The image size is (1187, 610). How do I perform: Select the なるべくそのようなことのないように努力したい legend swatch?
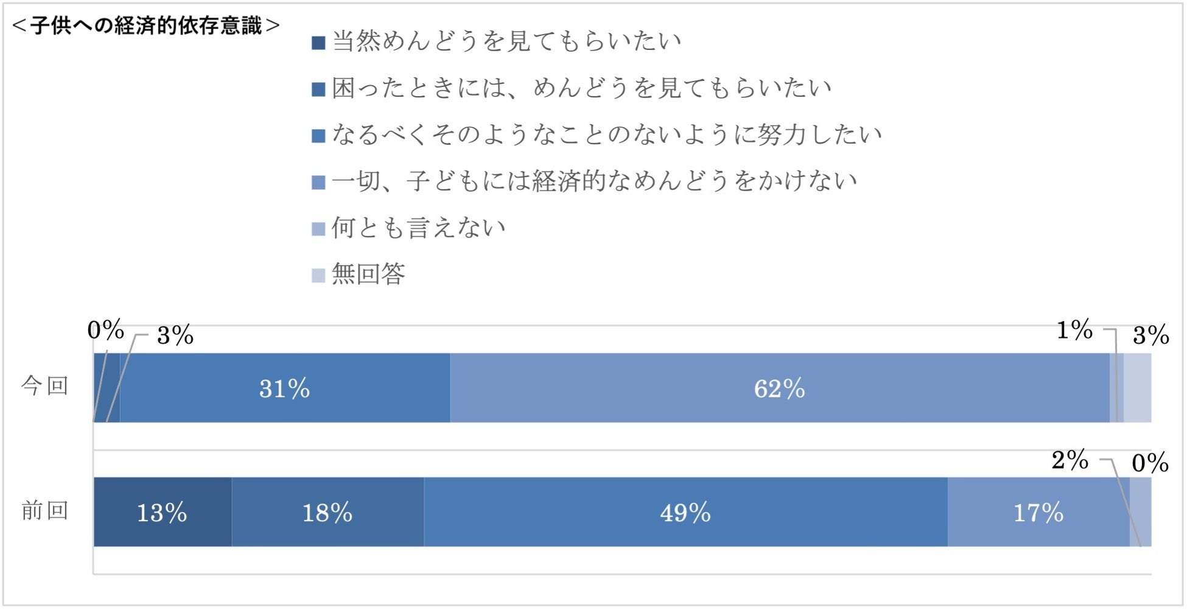click(x=318, y=136)
